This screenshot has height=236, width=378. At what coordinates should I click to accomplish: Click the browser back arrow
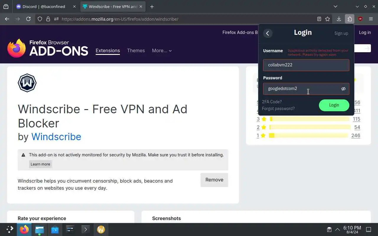coord(7,19)
